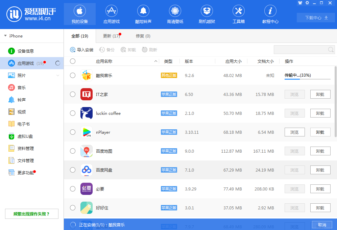Click the 爱思助手 logo
Viewport: 337px width, 230px height.
pyautogui.click(x=31, y=14)
